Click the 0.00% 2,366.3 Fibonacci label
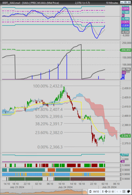This screenshot has height=195, width=132. (x=50, y=147)
